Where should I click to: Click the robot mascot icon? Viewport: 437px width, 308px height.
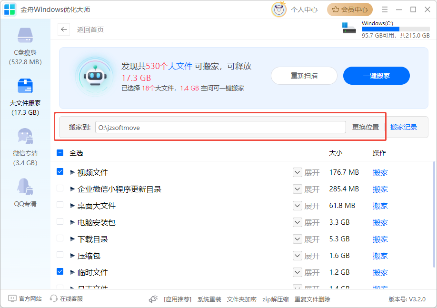(95, 76)
